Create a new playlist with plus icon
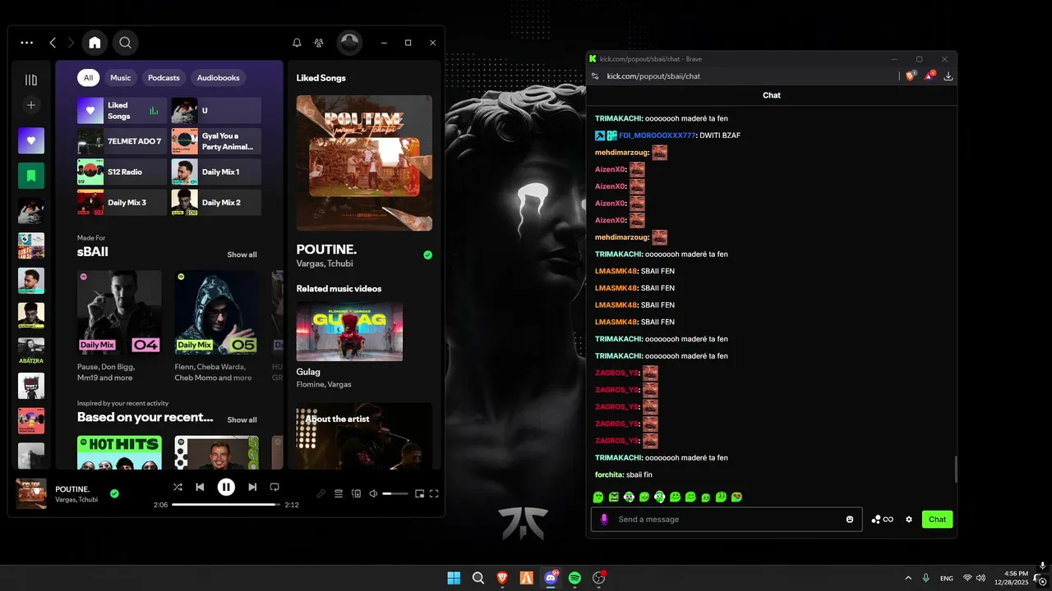 (31, 105)
